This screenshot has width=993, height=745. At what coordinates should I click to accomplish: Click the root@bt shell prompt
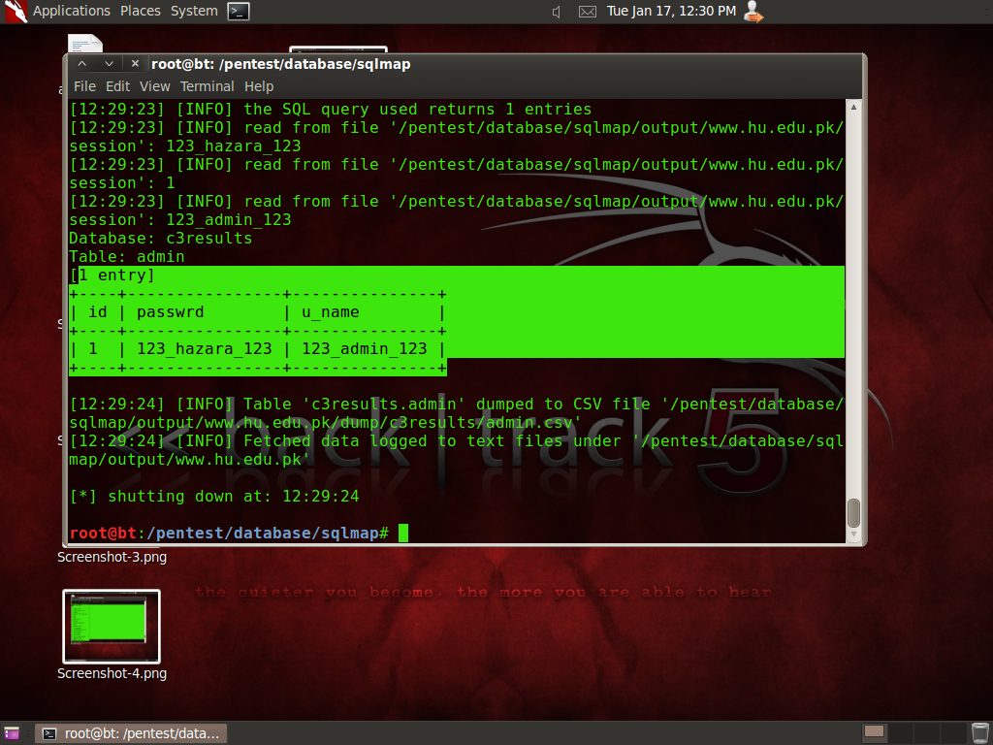229,533
